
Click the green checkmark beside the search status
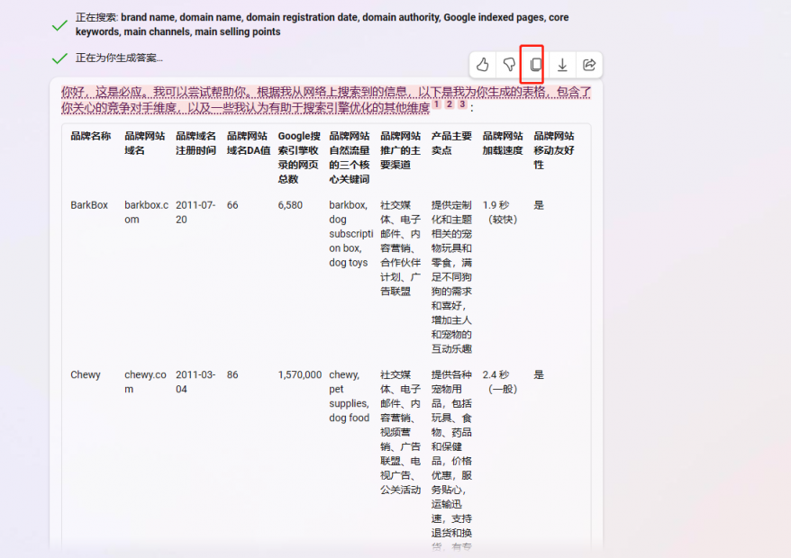click(59, 25)
